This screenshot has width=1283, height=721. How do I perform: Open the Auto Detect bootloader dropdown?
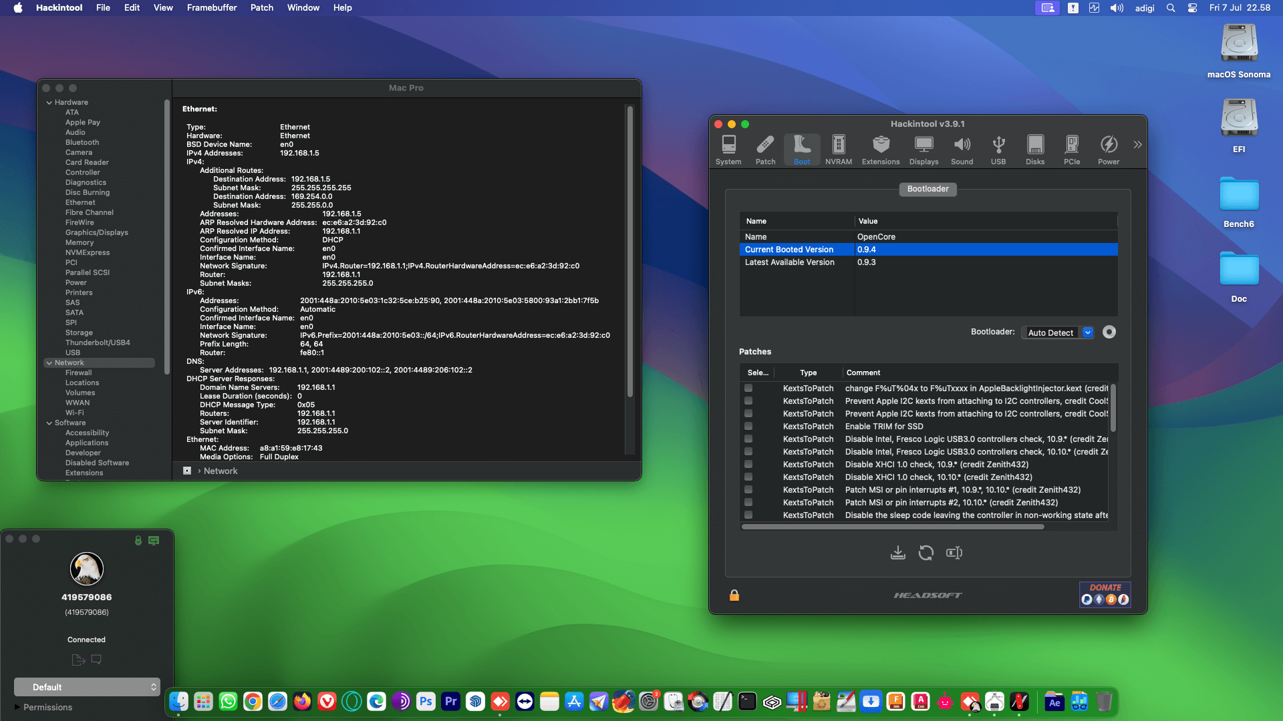tap(1058, 332)
